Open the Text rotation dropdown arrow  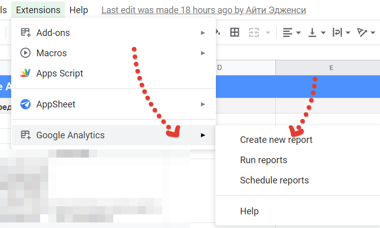(373, 32)
